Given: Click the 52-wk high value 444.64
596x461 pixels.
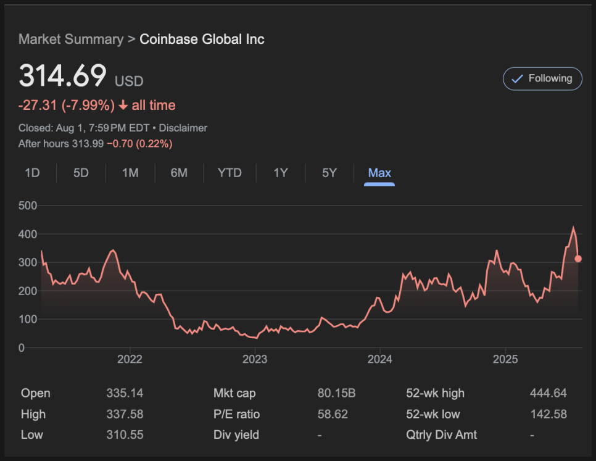Looking at the screenshot, I should [x=548, y=393].
